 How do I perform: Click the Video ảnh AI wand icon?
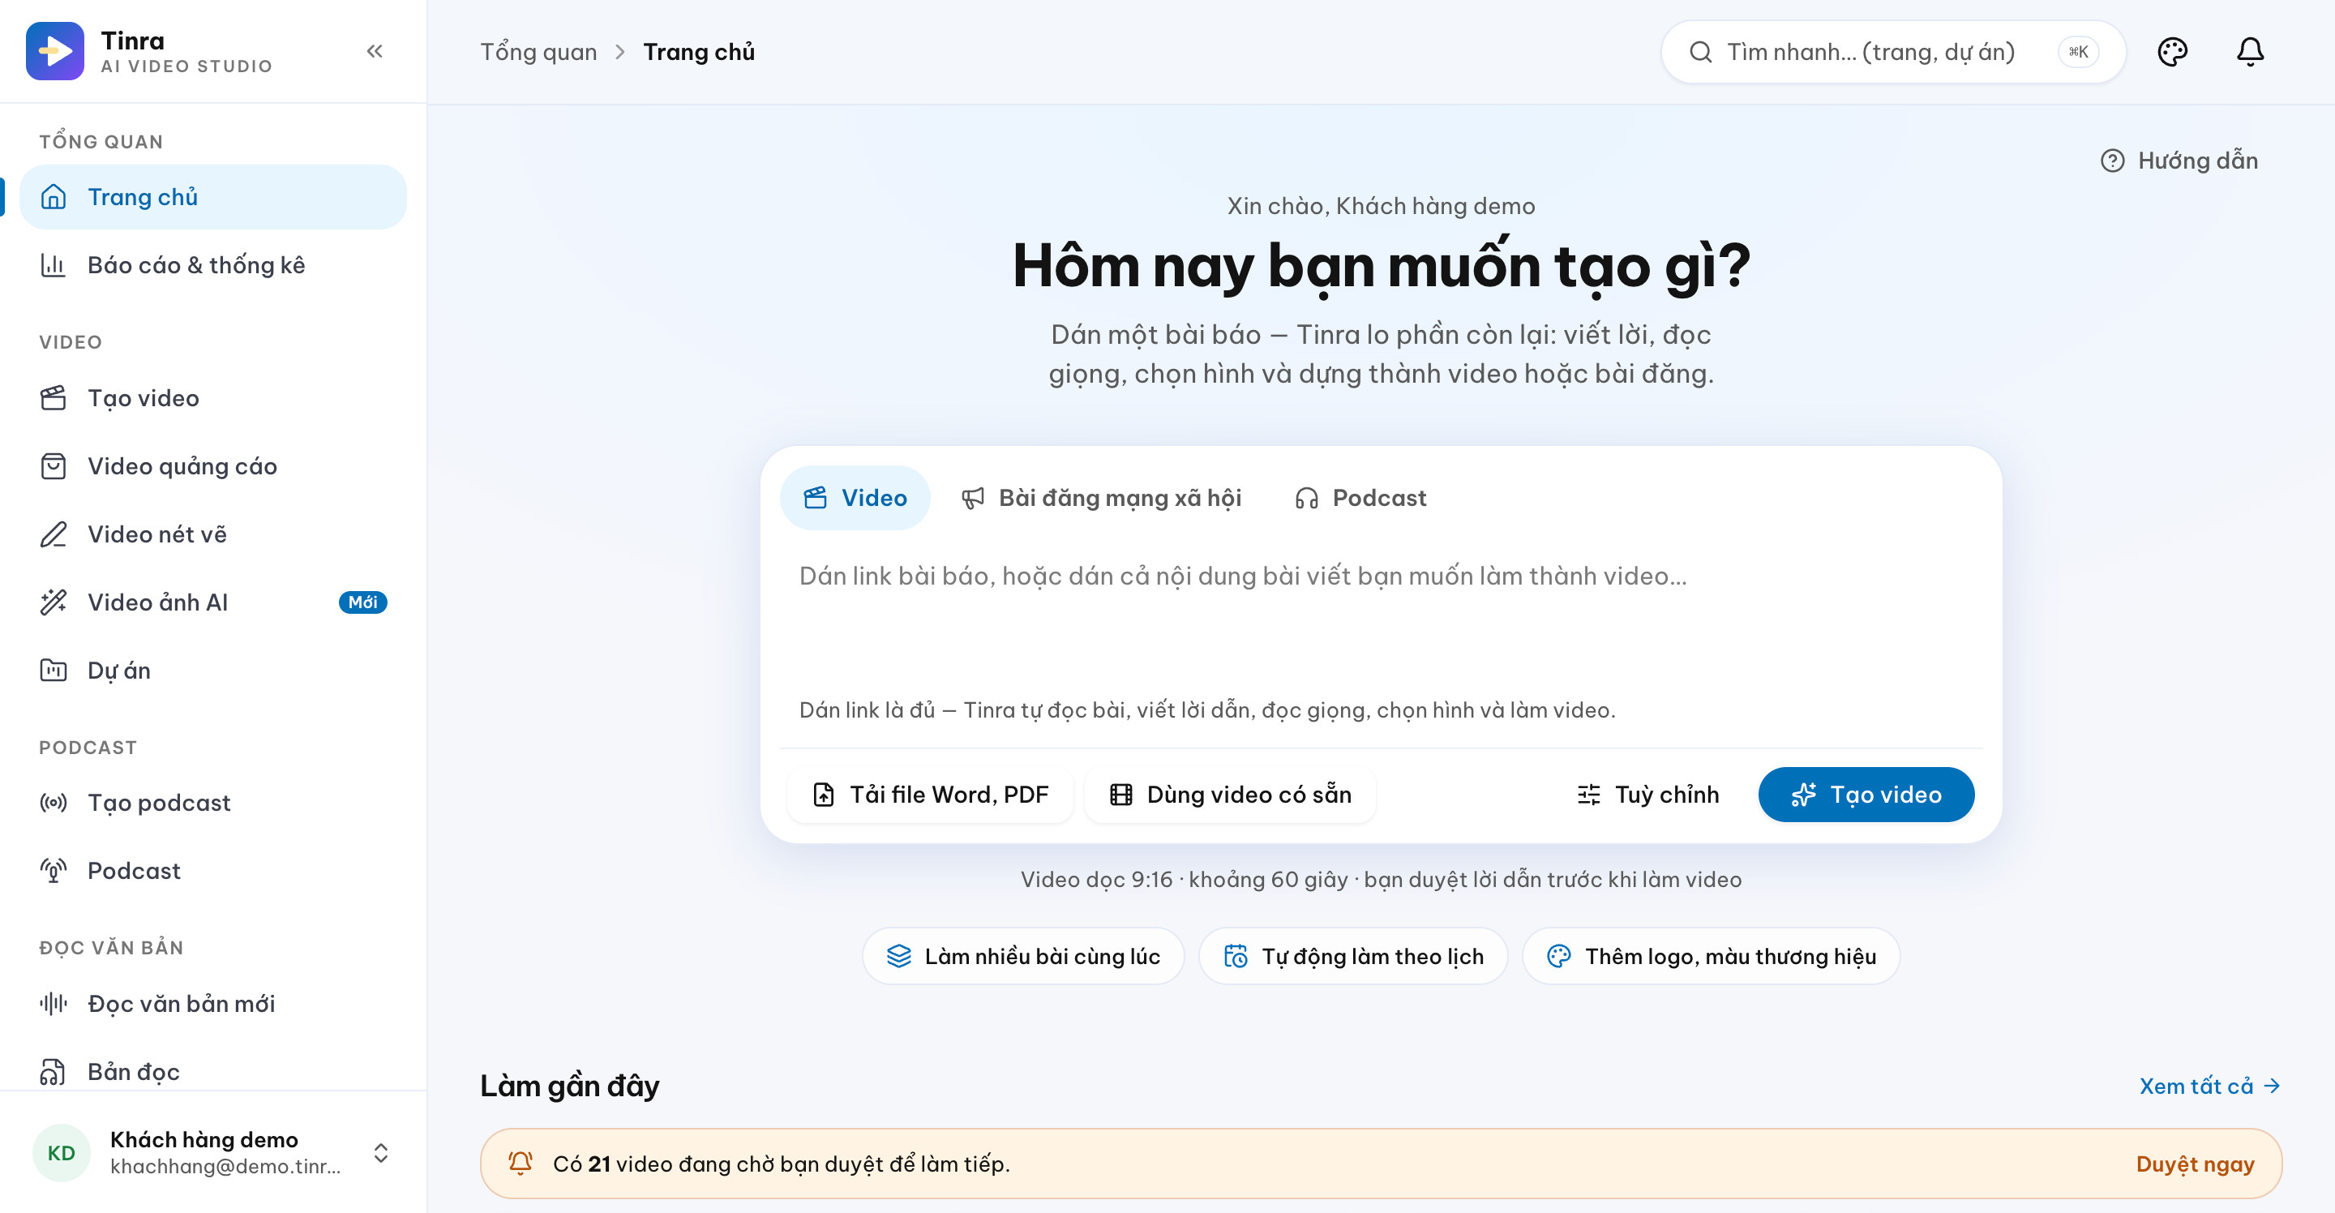click(x=54, y=602)
